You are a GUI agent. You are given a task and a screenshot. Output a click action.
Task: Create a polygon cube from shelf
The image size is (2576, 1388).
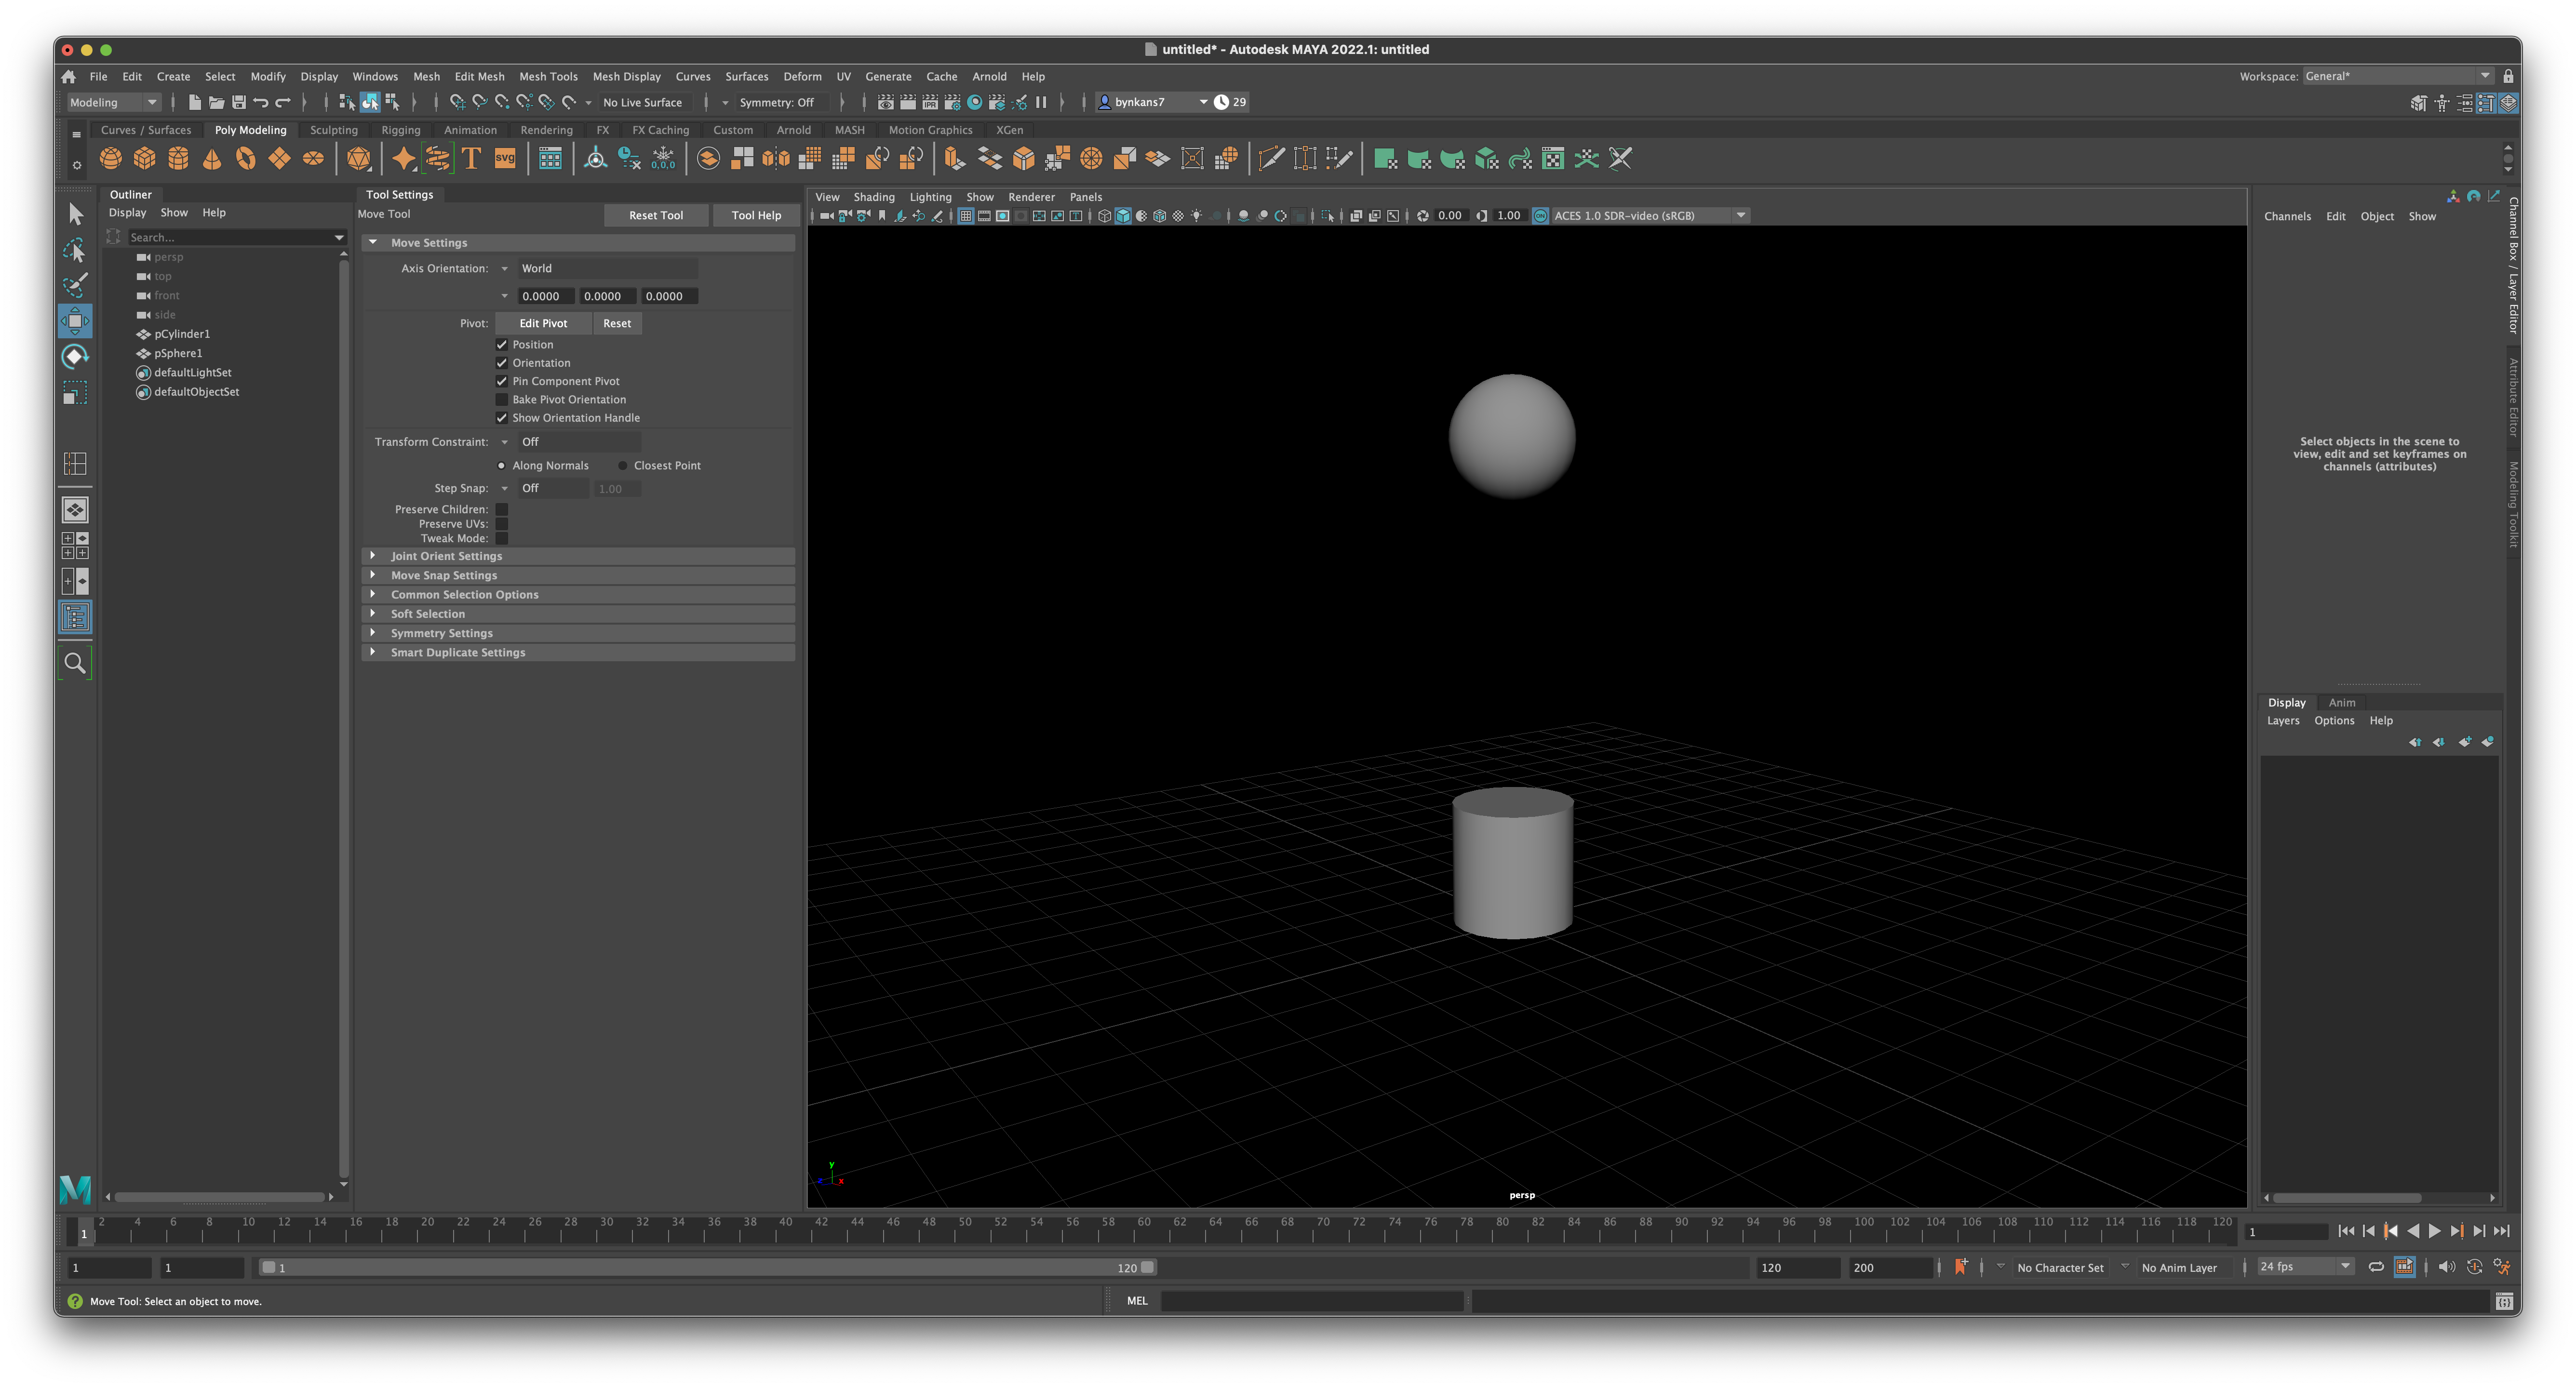coord(145,159)
